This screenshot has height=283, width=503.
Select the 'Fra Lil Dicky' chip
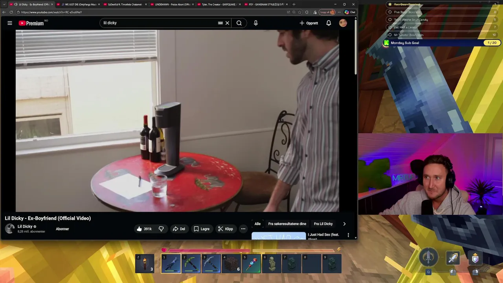coord(323,224)
